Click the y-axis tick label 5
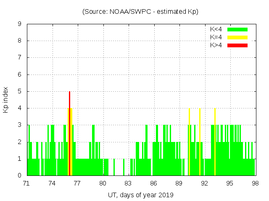 (19, 91)
